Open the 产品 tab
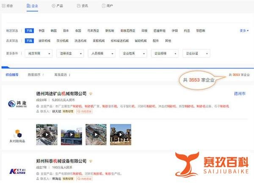 tap(57, 6)
